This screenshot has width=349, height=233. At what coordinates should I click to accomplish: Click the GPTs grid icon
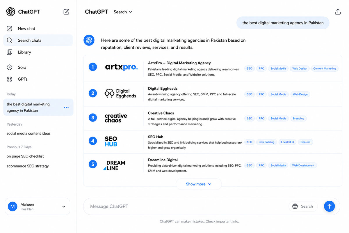coord(10,79)
